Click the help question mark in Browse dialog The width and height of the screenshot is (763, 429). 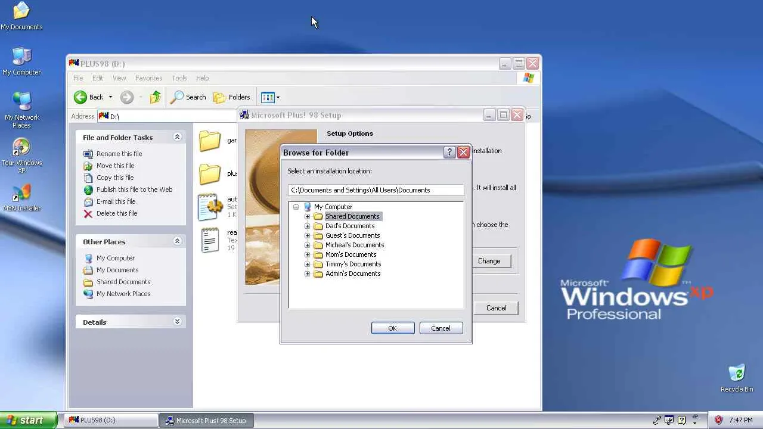(449, 153)
